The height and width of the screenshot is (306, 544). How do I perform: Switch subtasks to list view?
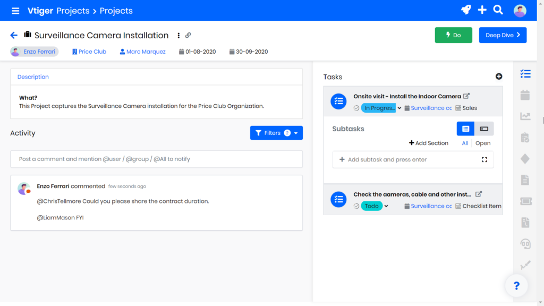click(465, 129)
